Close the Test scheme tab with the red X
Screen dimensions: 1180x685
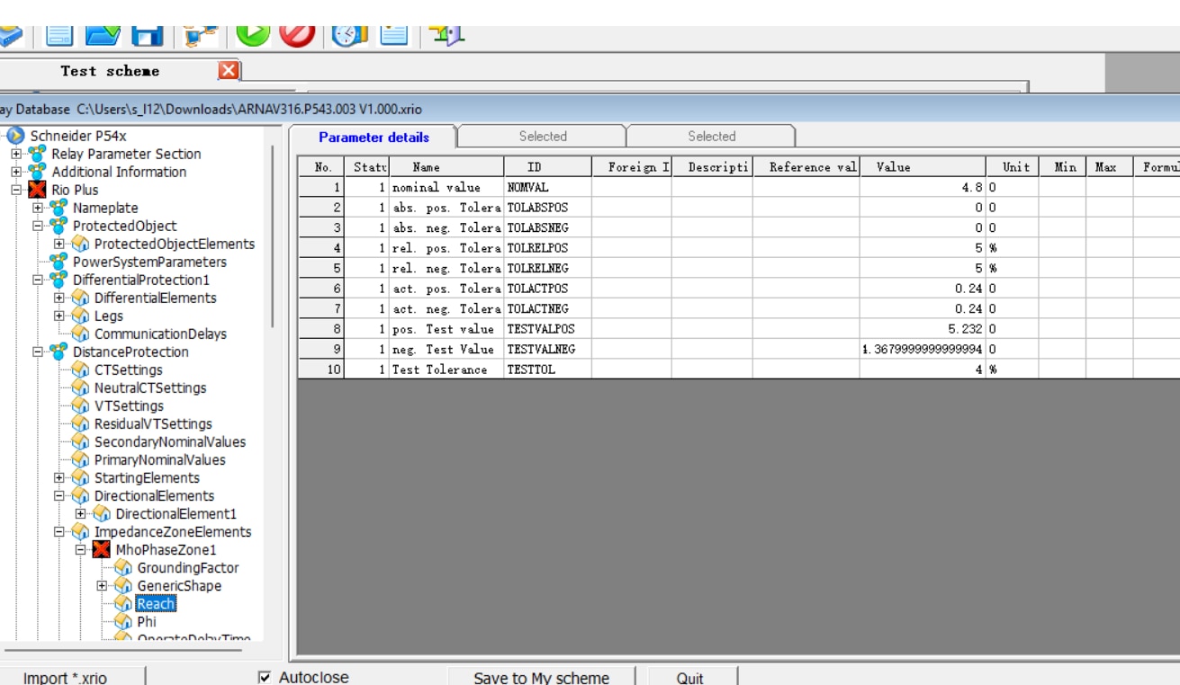[x=230, y=70]
